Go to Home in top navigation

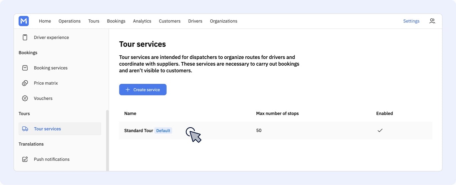pos(45,21)
